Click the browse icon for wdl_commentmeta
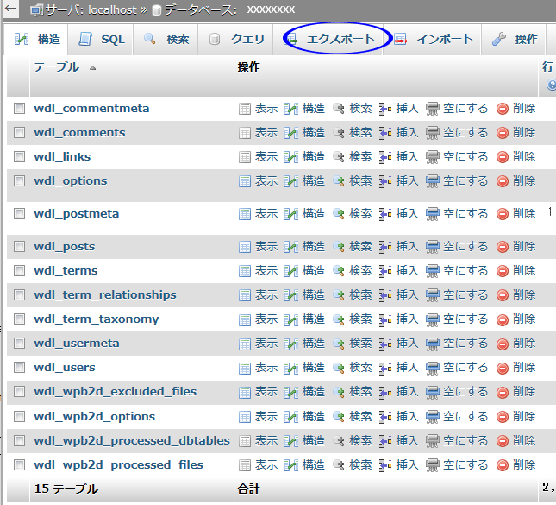The height and width of the screenshot is (505, 556). [x=245, y=109]
